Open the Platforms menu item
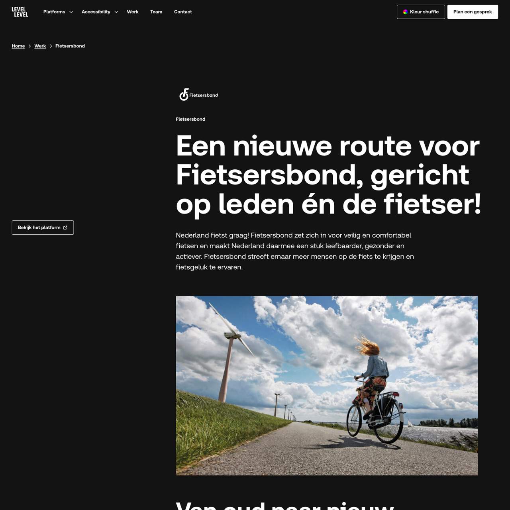Screen dimensions: 510x510 [54, 12]
